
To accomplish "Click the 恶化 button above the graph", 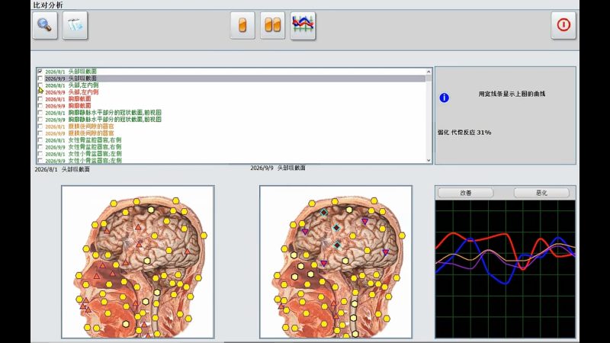I will [541, 193].
